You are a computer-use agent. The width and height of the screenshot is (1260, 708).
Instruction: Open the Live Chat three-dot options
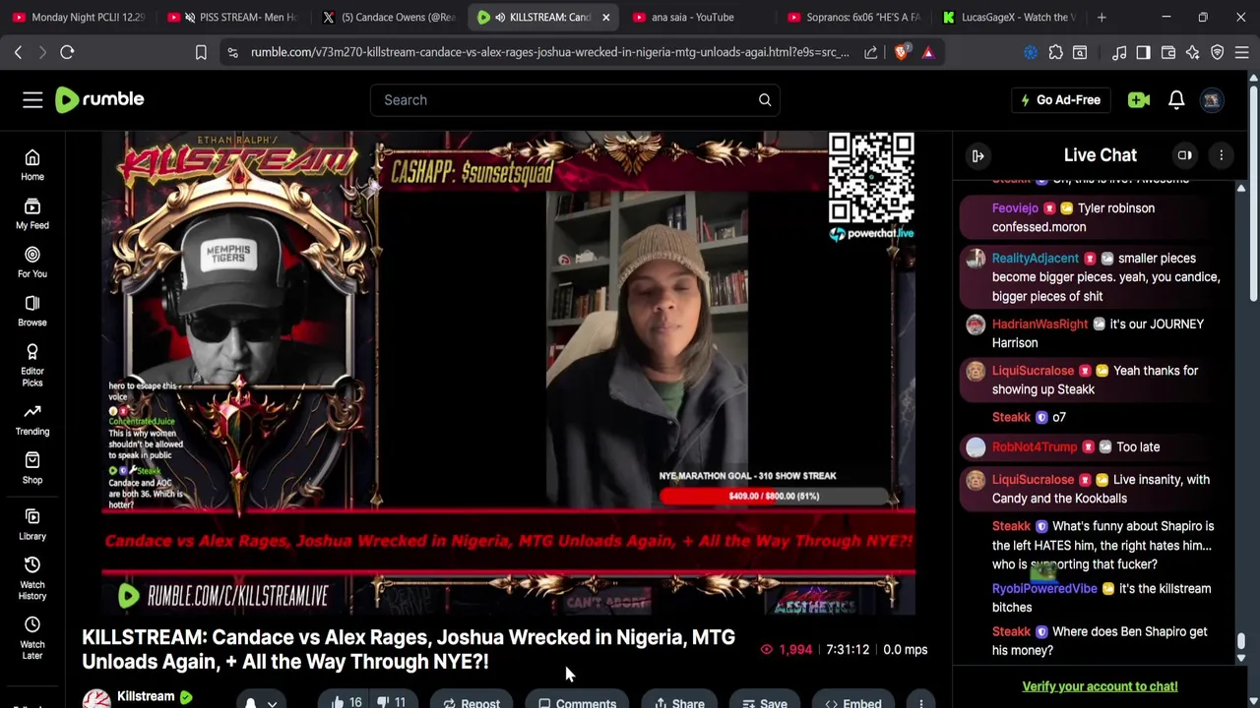[1222, 155]
